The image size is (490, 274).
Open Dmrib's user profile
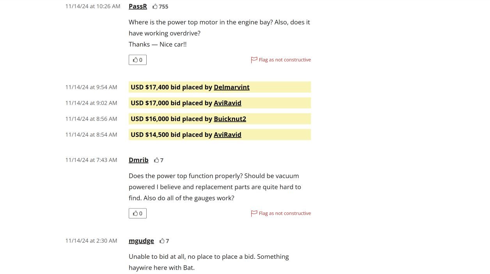tap(138, 160)
